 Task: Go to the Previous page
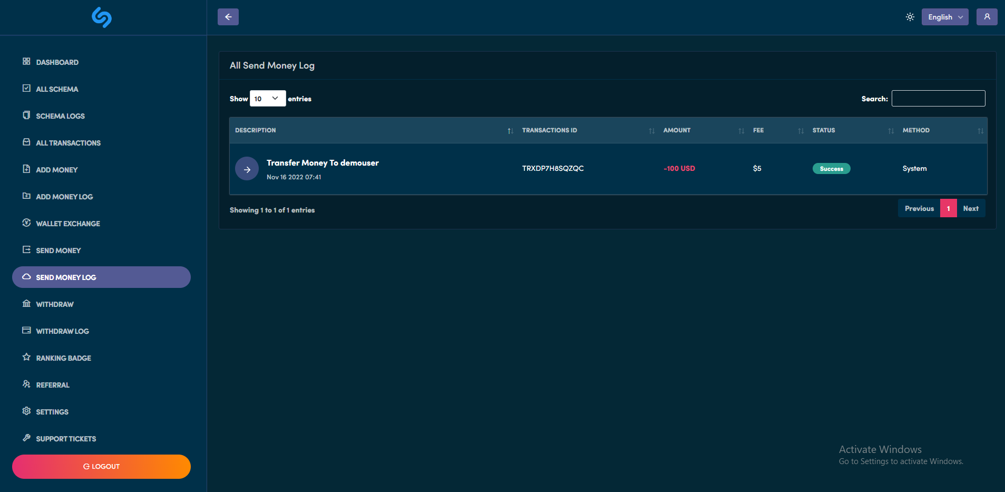tap(919, 208)
